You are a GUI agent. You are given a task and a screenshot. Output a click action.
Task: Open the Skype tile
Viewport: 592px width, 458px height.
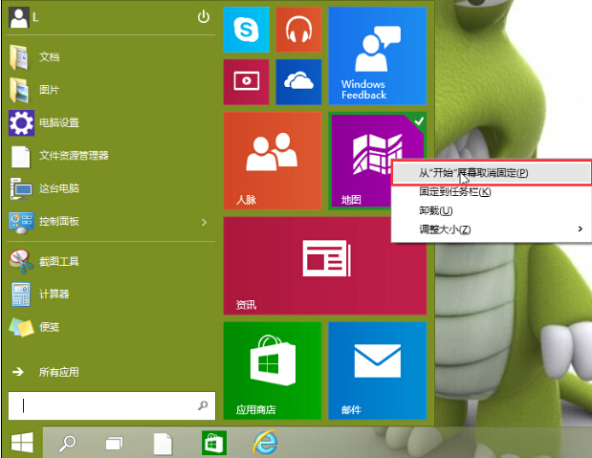tap(246, 30)
